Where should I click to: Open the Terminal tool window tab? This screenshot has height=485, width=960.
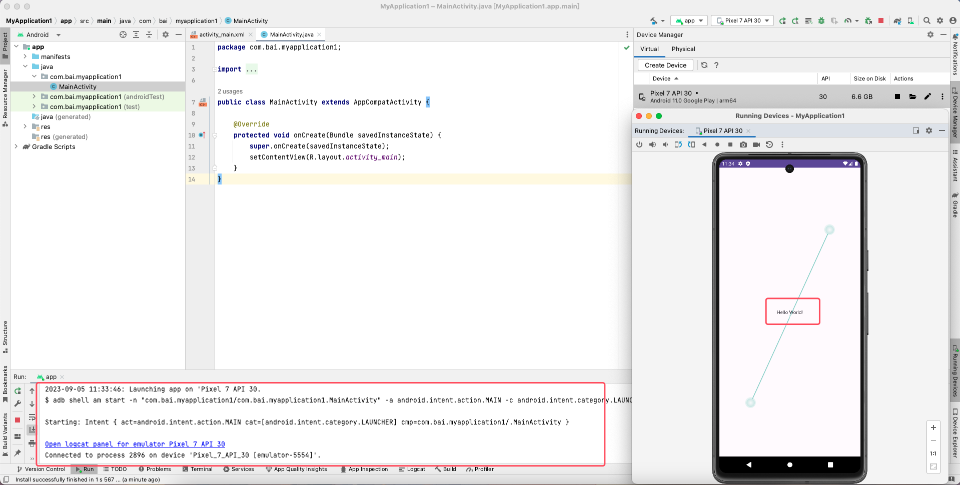[x=197, y=469]
